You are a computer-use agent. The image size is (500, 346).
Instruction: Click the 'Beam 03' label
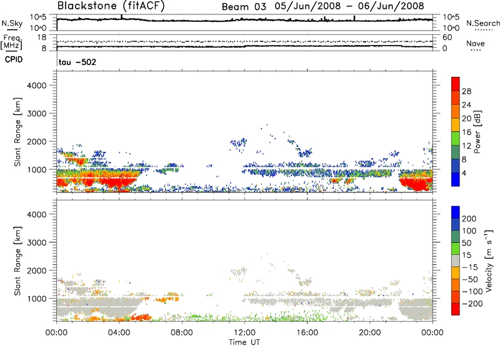244,7
